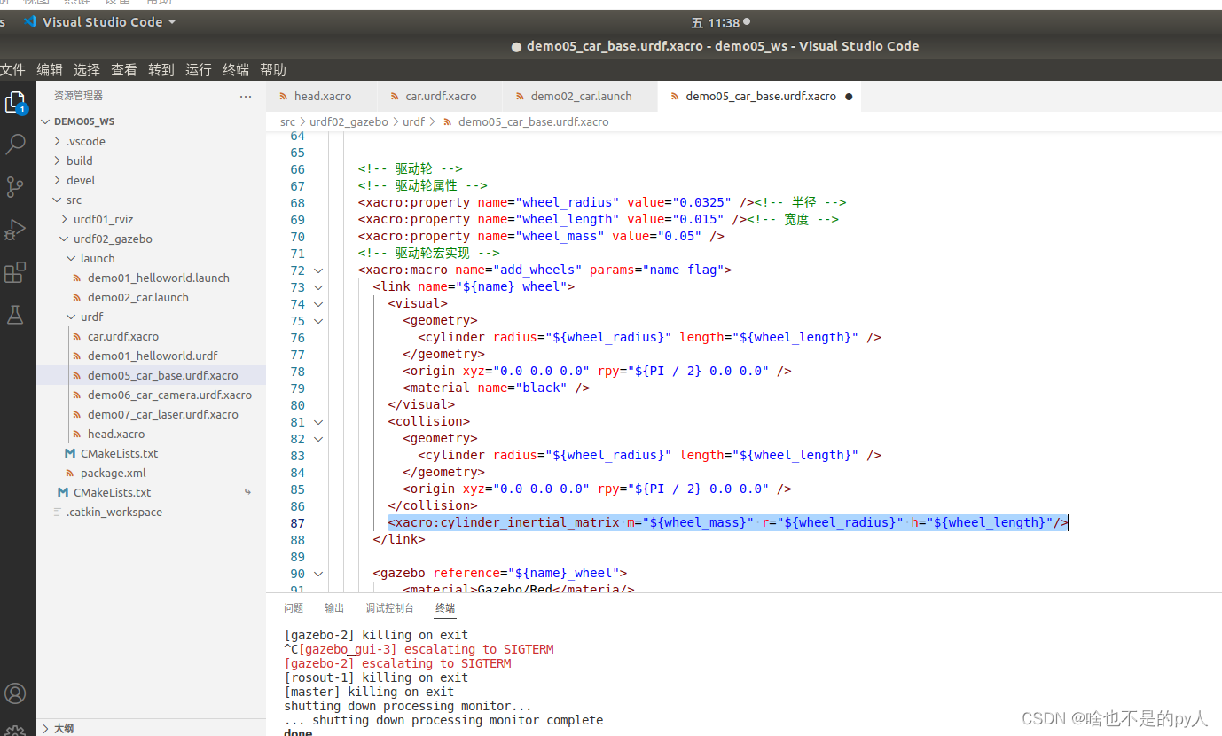Viewport: 1222px width, 736px height.
Task: Click breadcrumb segment src
Action: [x=287, y=121]
